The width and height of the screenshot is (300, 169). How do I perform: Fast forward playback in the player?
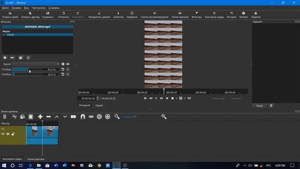161,98
